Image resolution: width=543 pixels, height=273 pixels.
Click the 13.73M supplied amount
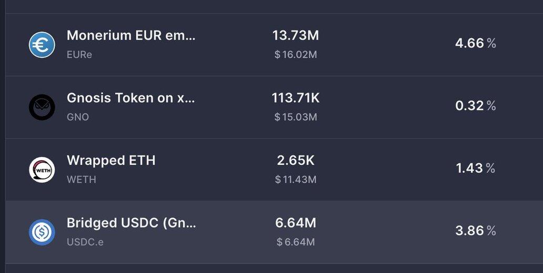[x=295, y=35]
